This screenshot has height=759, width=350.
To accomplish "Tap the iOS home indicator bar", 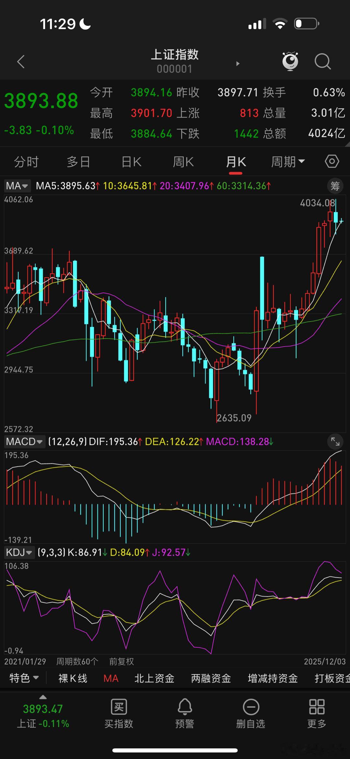I will tap(175, 750).
